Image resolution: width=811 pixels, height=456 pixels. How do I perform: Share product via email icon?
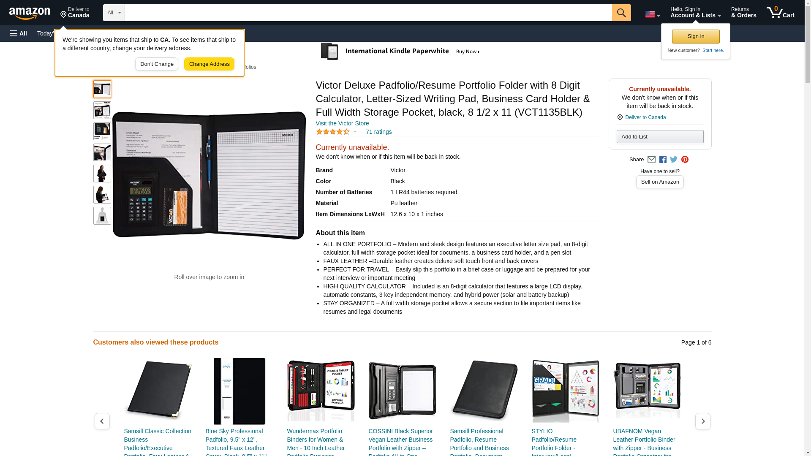pos(651,160)
